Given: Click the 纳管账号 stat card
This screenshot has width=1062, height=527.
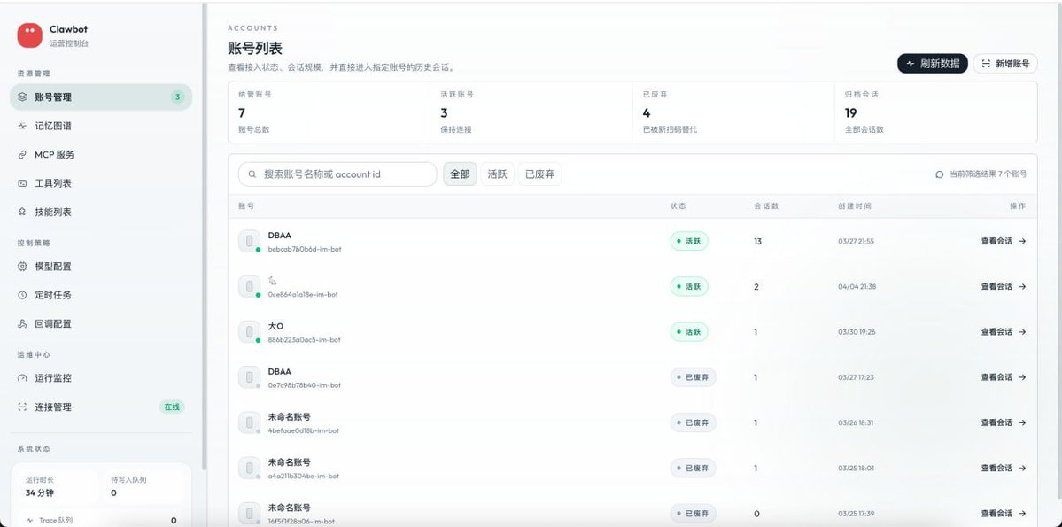Looking at the screenshot, I should [329, 112].
